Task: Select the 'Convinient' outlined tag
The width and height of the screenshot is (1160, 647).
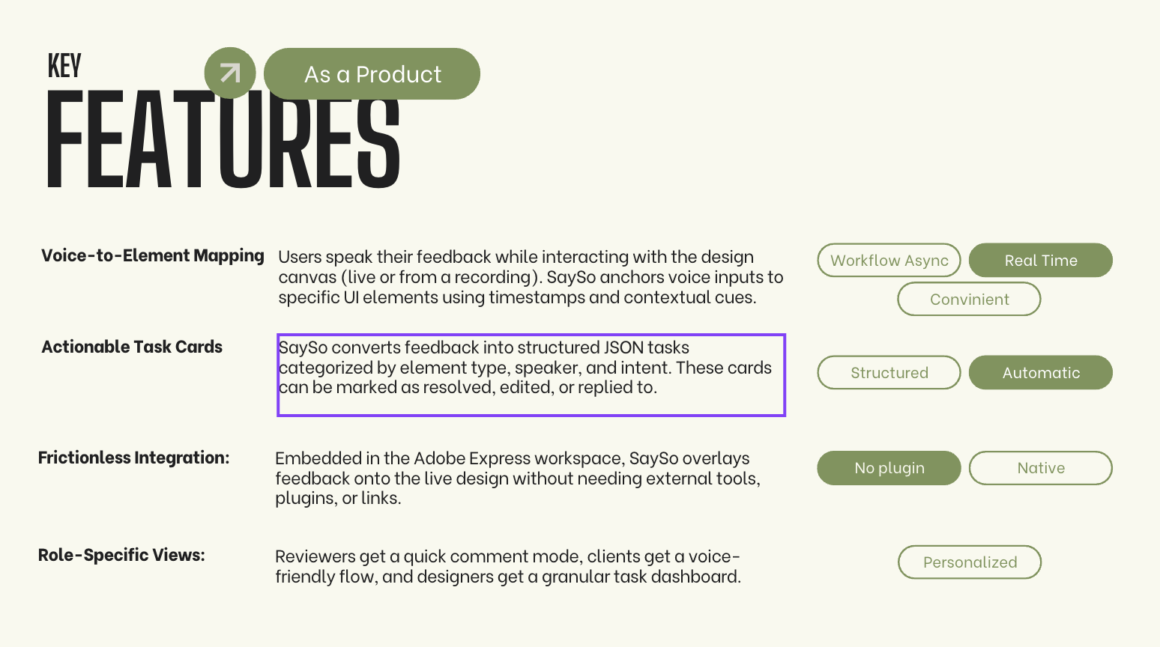Action: [x=969, y=300]
